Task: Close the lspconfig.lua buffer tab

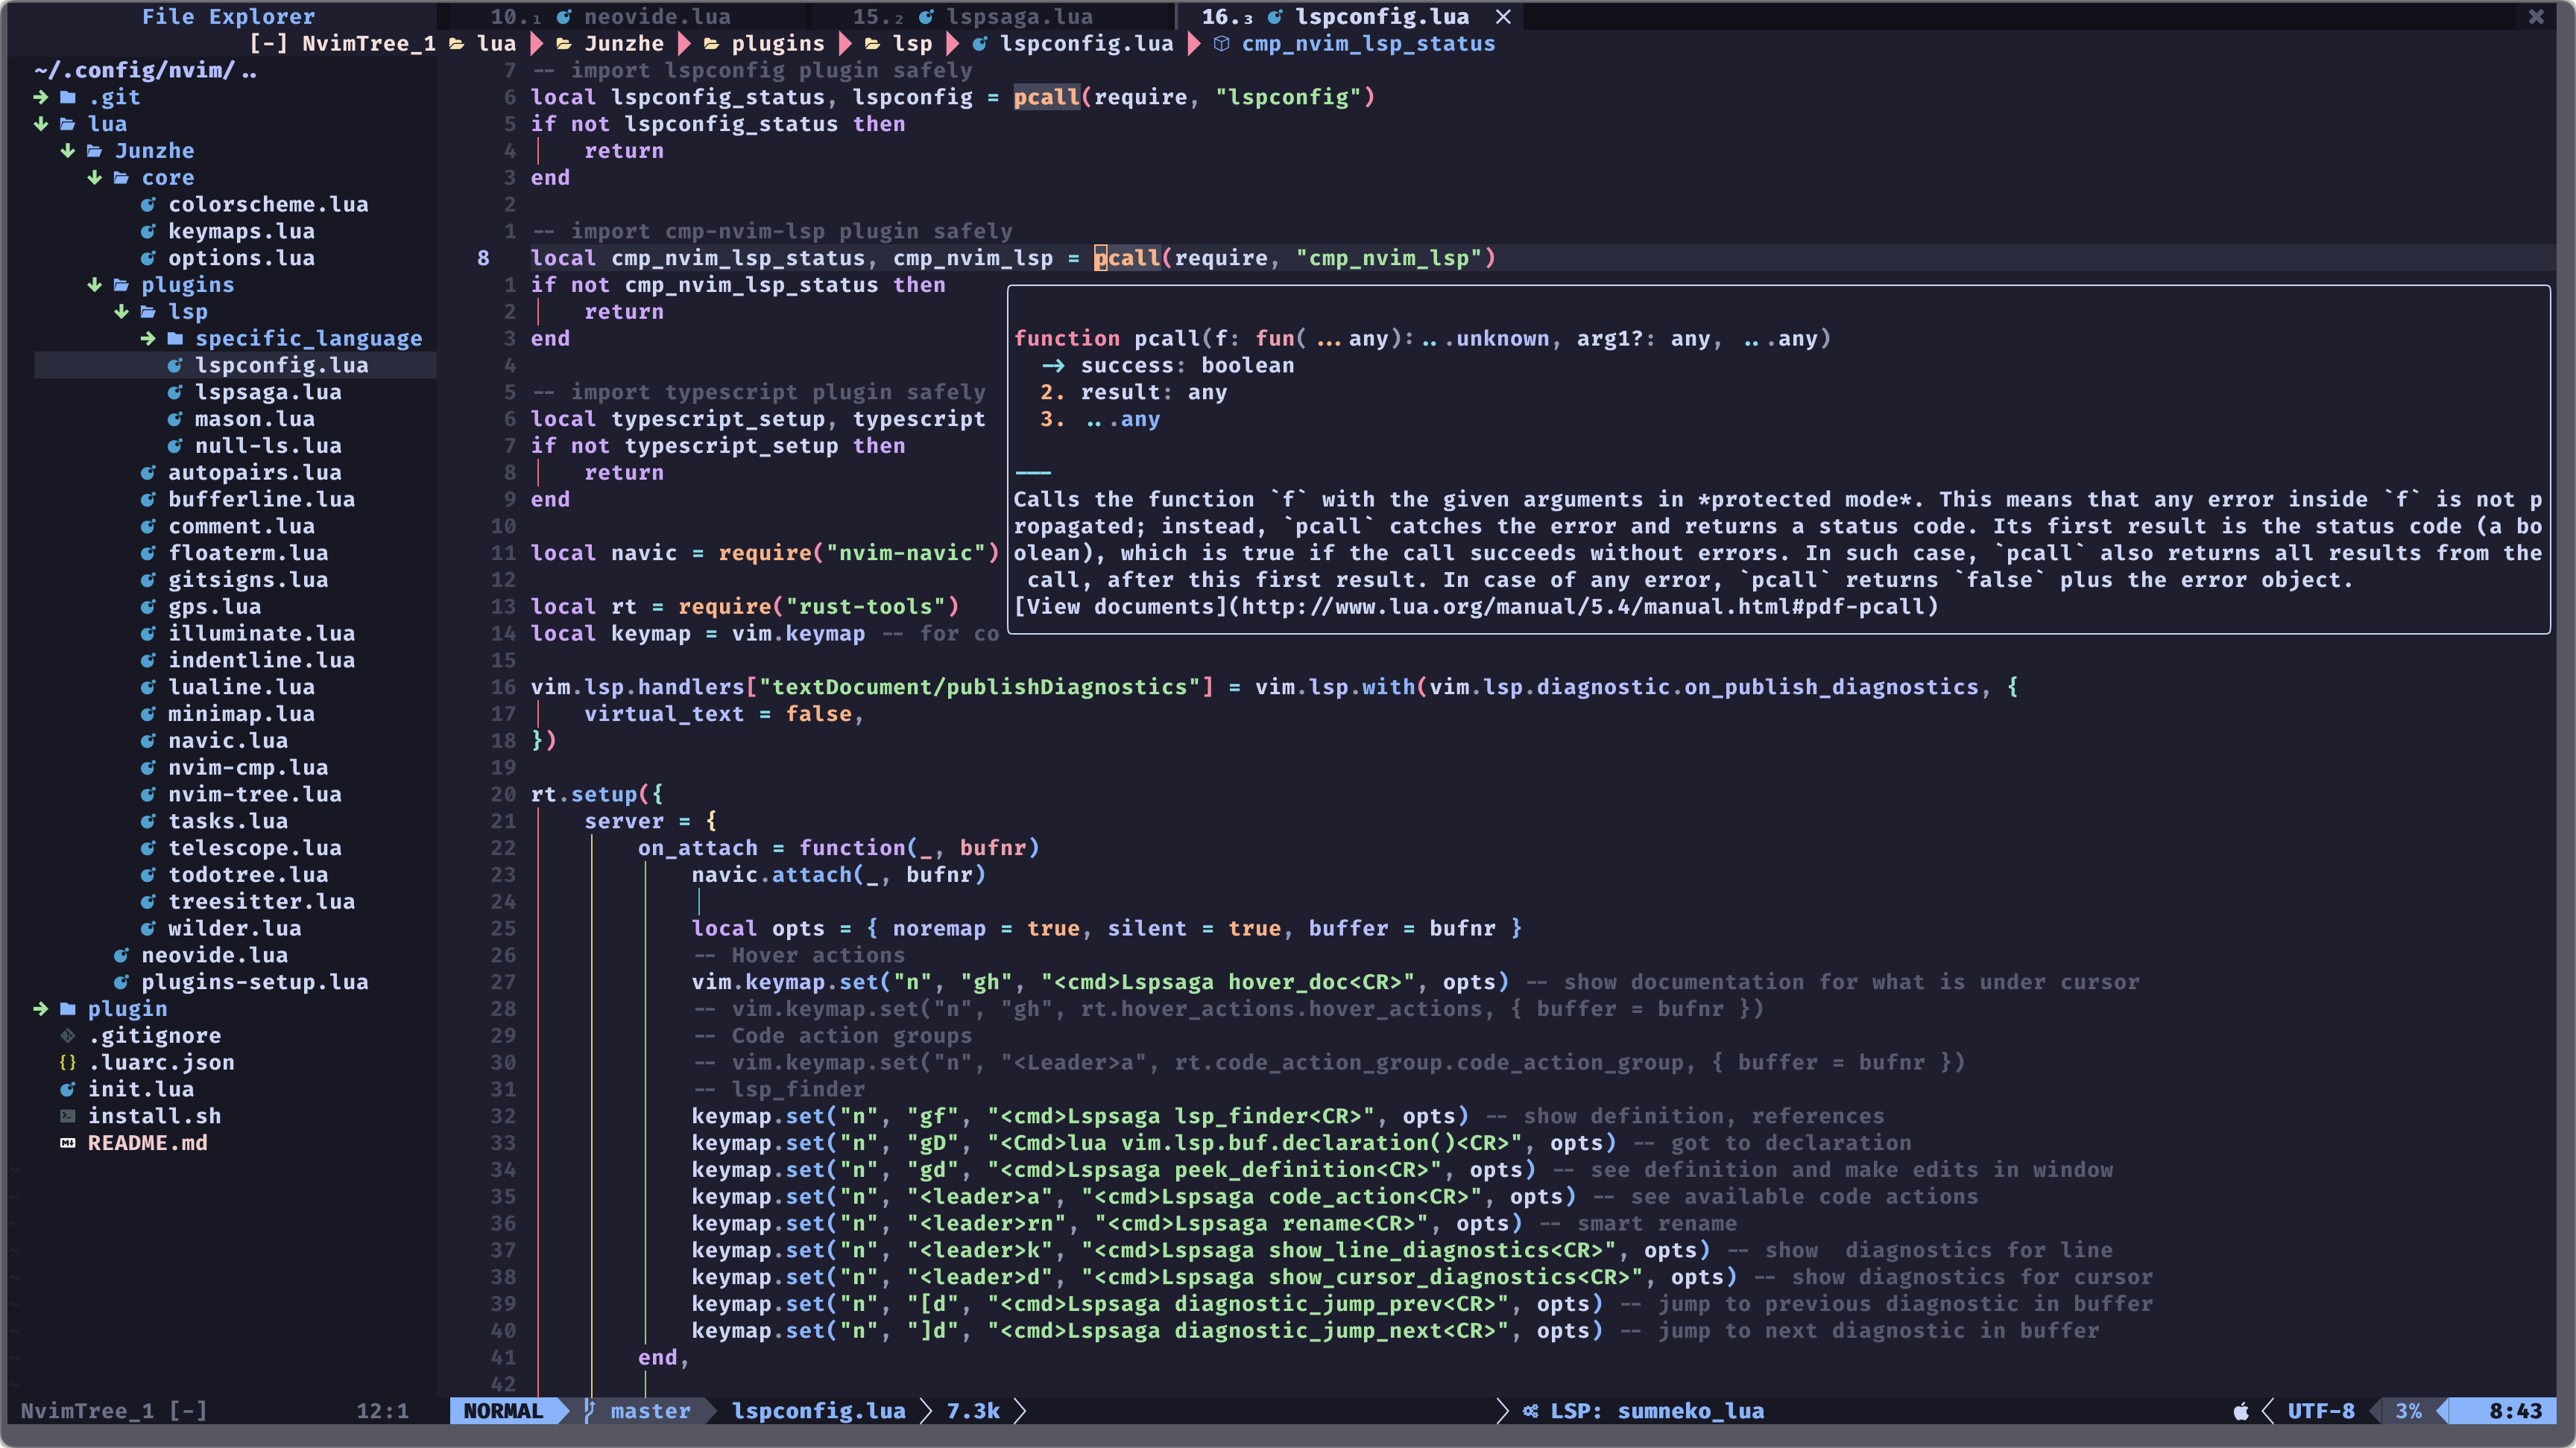Action: coord(1502,16)
